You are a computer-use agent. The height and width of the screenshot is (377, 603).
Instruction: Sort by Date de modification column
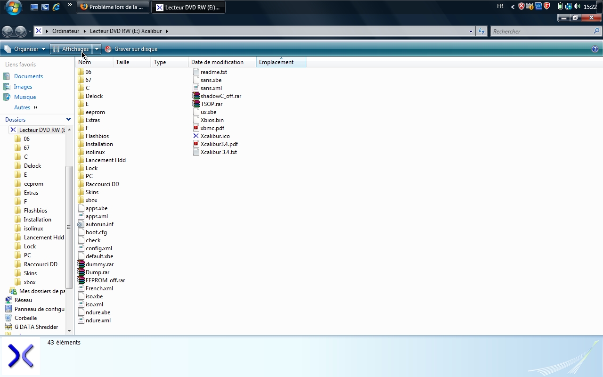coord(217,62)
